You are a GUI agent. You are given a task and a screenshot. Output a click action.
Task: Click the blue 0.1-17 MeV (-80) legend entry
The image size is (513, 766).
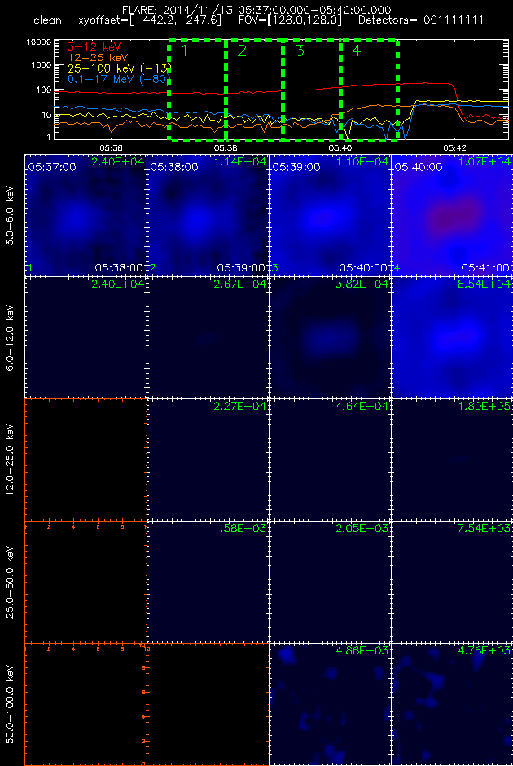click(117, 79)
